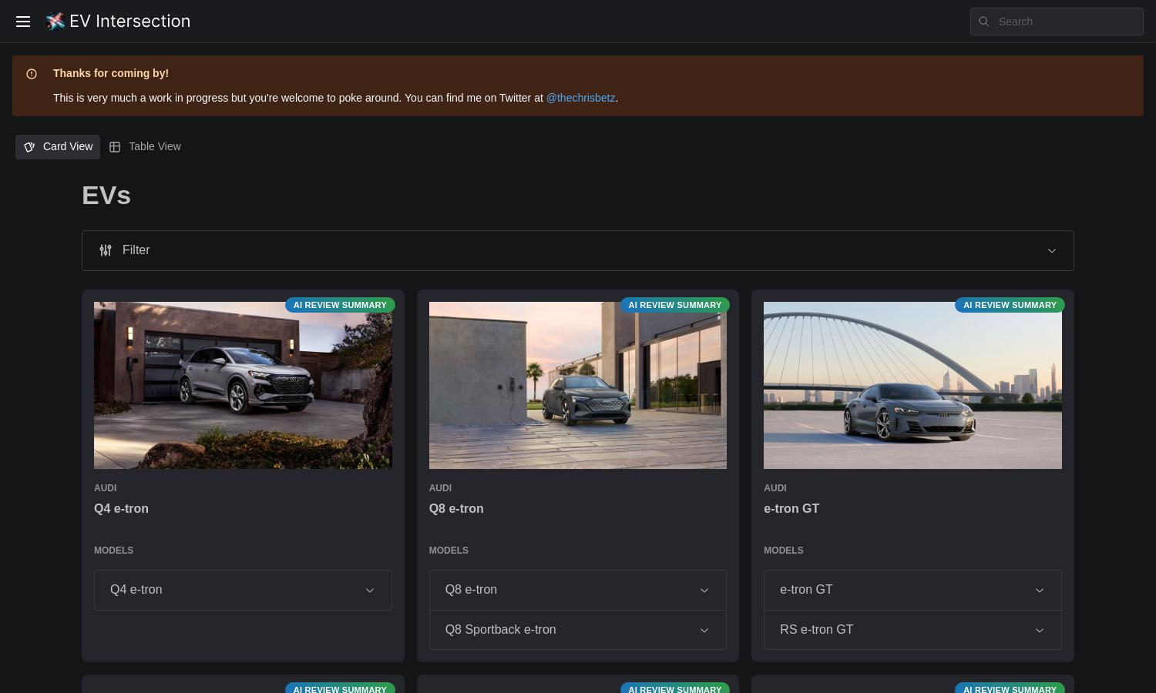Click AI Review Summary badge on e-tron GT
1156x693 pixels.
point(1010,305)
